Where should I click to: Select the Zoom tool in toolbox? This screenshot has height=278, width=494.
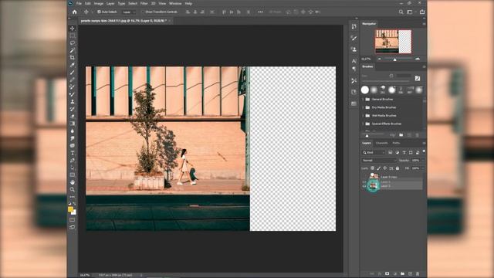coord(72,189)
